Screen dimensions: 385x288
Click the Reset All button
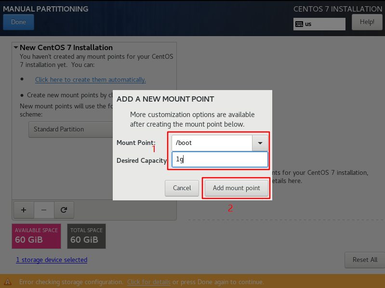pyautogui.click(x=365, y=260)
